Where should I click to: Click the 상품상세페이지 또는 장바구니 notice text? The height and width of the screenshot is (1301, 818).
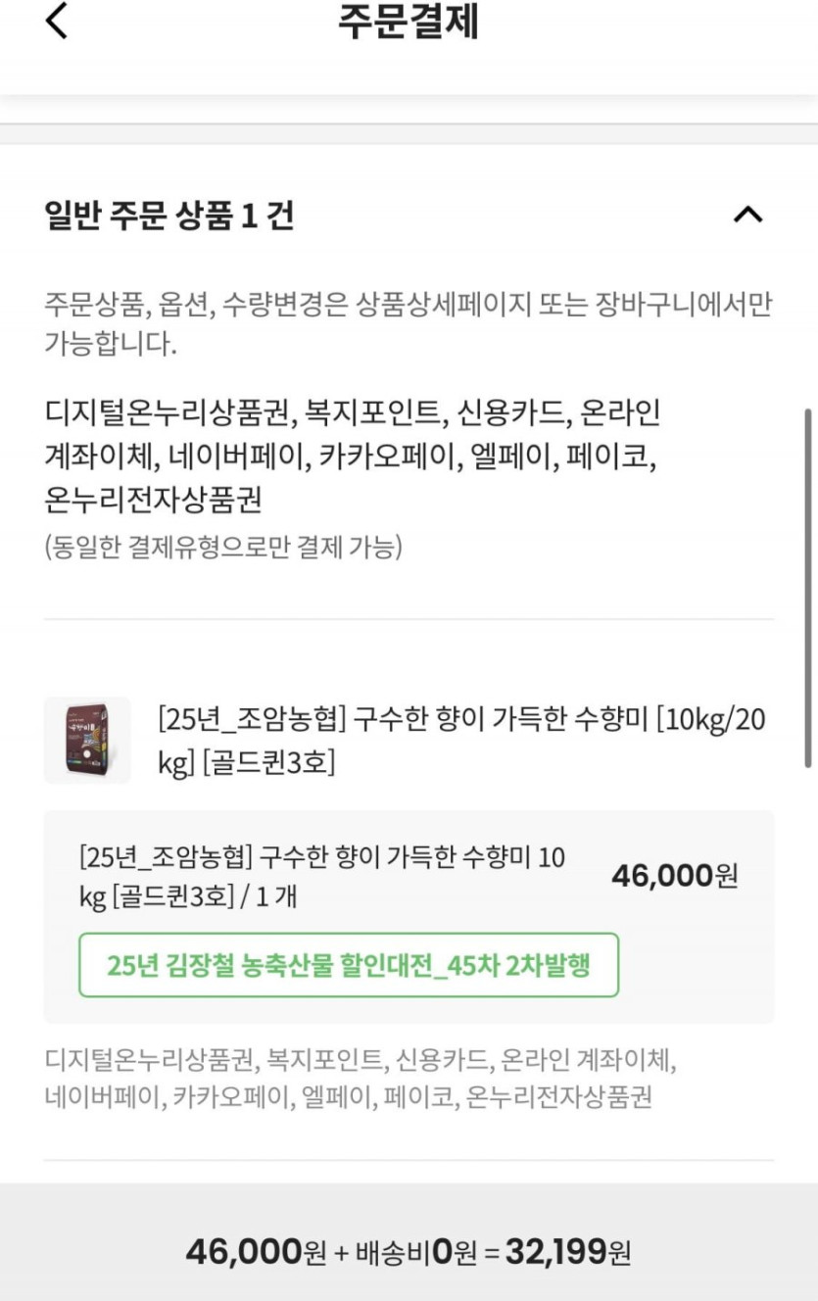tap(408, 323)
